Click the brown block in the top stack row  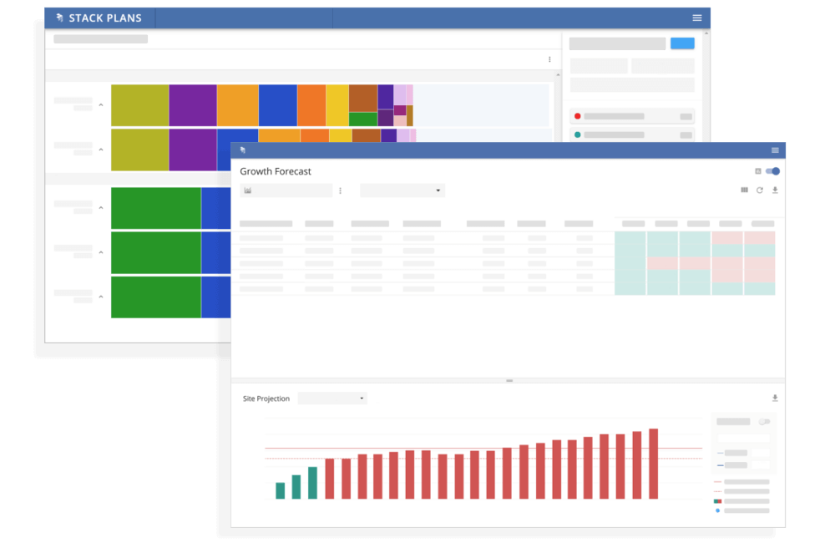point(363,98)
